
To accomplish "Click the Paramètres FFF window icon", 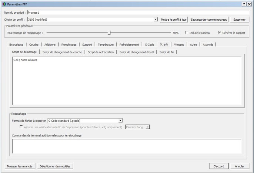I will (4, 4).
